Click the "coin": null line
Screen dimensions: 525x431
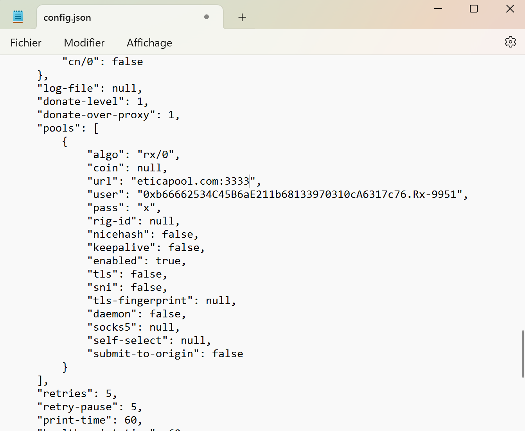click(x=127, y=168)
